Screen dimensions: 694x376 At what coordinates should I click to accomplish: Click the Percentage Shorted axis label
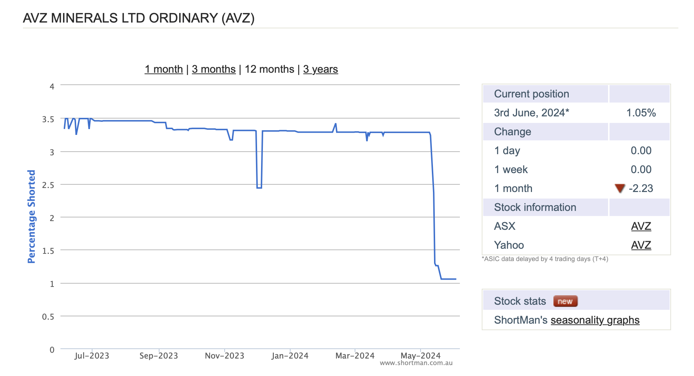[32, 216]
